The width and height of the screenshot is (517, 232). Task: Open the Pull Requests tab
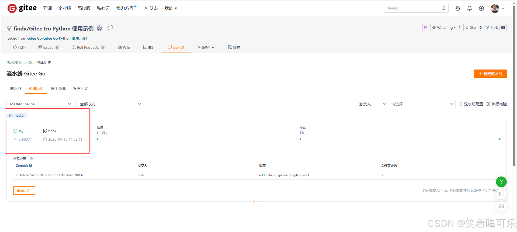88,47
